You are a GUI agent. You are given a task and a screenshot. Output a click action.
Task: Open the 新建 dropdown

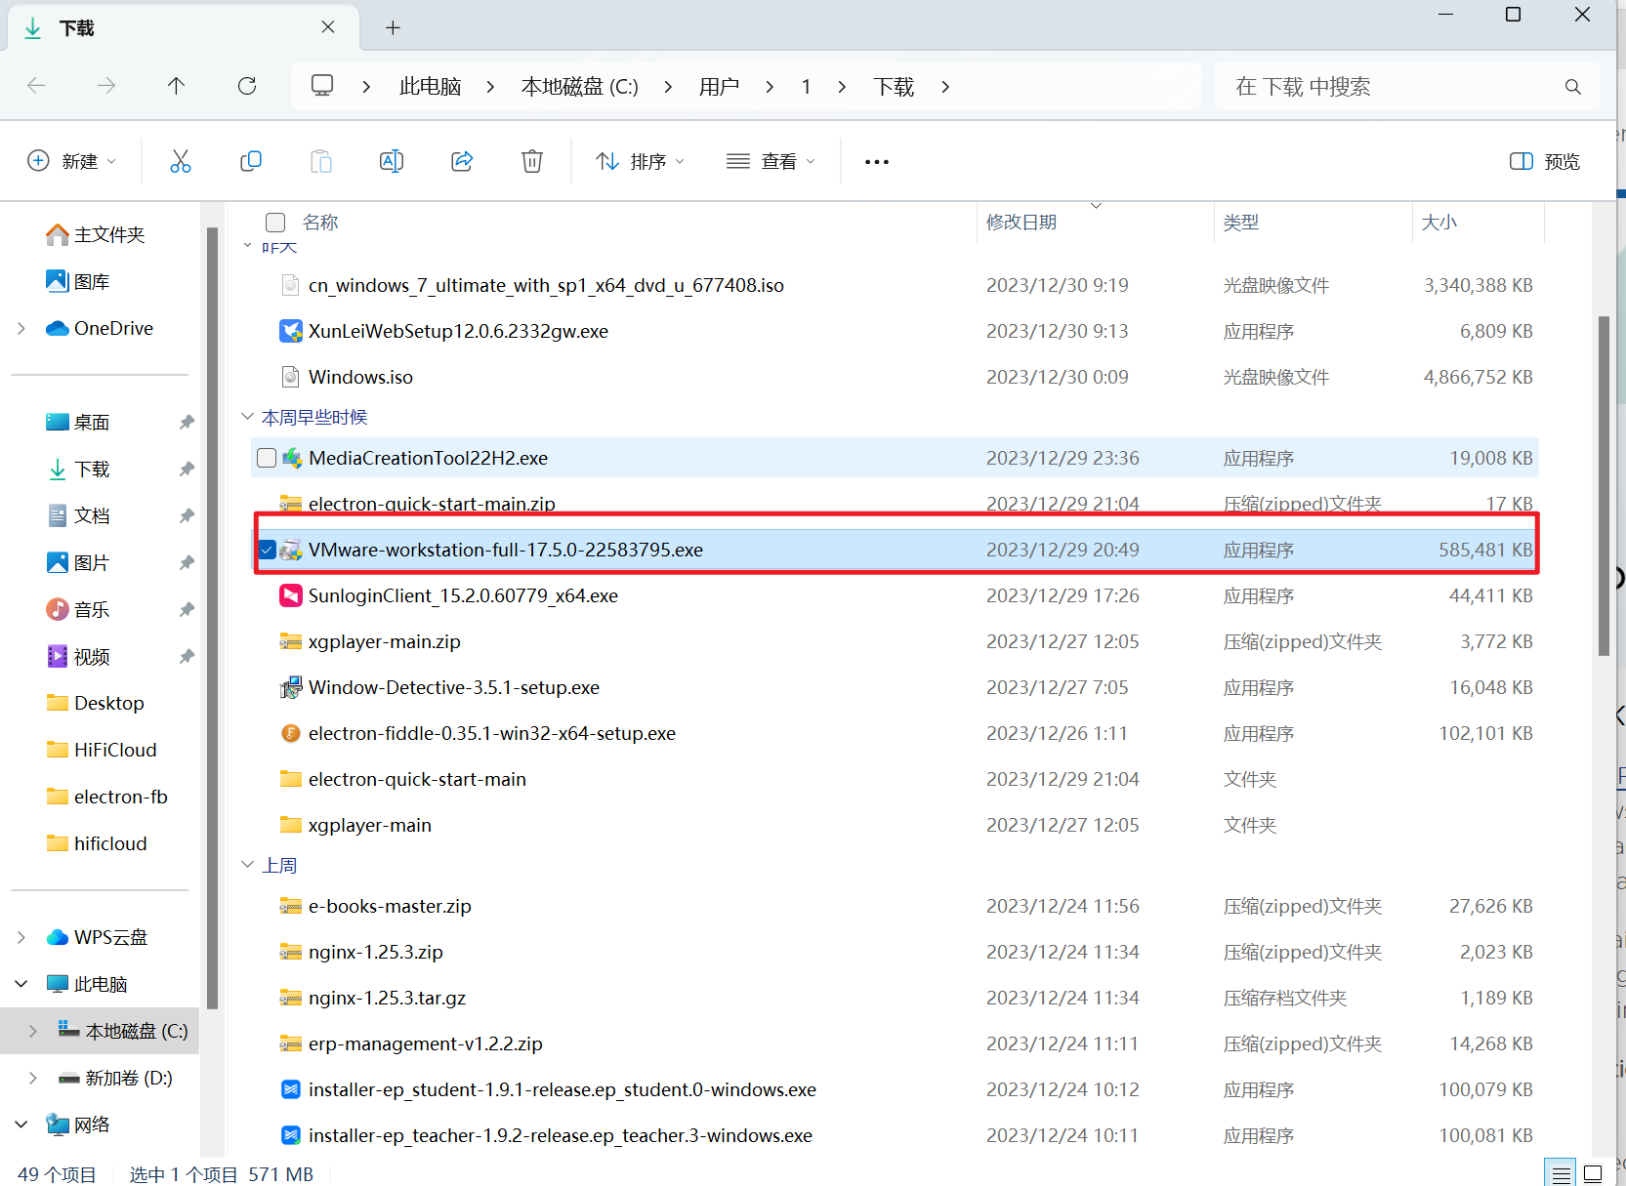pyautogui.click(x=72, y=161)
